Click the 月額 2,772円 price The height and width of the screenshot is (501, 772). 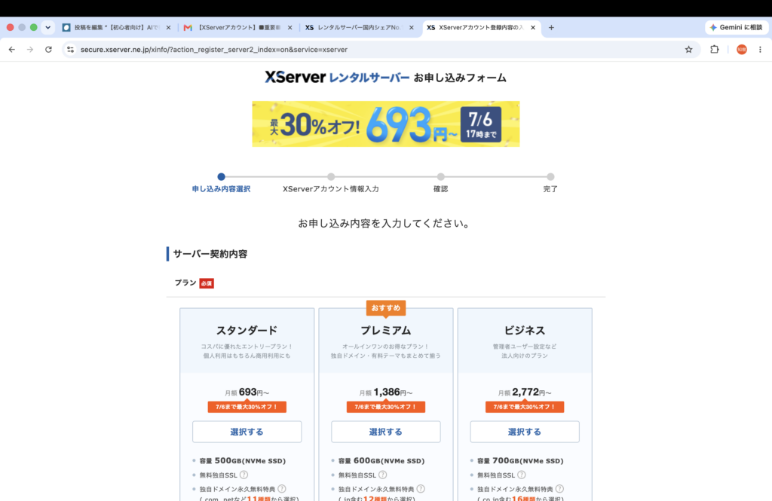tap(525, 393)
